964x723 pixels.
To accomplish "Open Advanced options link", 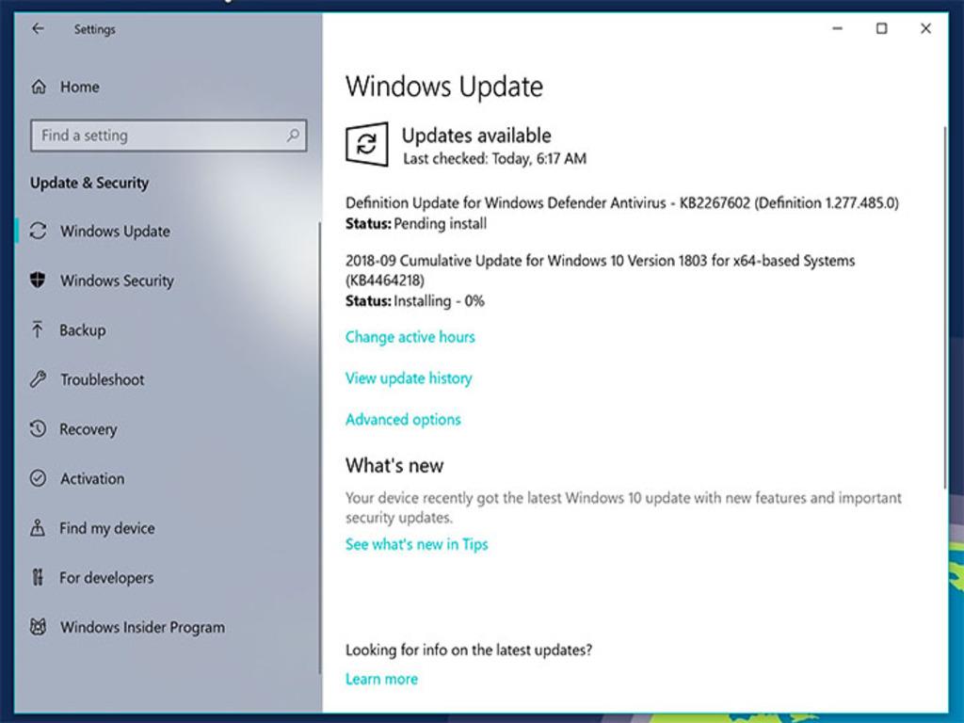I will (x=403, y=420).
